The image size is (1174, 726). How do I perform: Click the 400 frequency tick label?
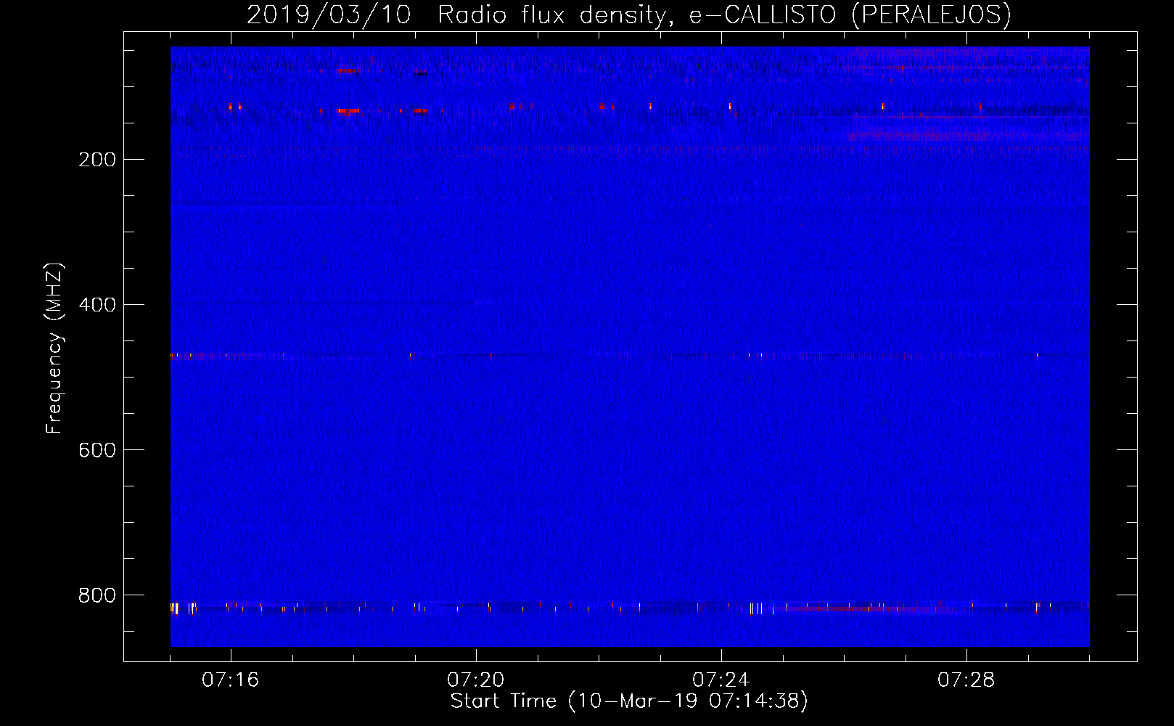click(x=97, y=305)
